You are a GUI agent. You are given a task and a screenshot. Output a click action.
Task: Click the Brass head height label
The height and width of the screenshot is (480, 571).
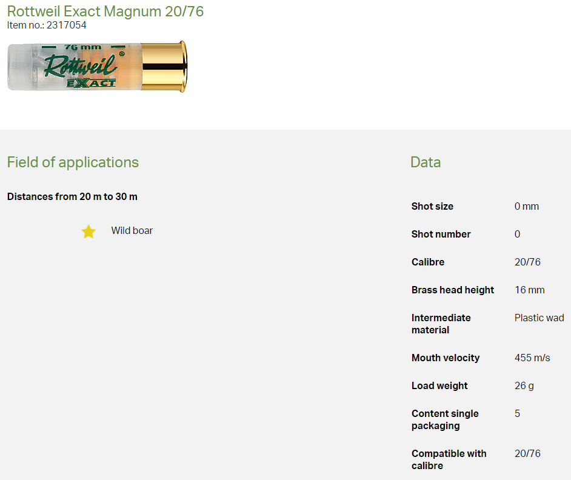click(452, 290)
